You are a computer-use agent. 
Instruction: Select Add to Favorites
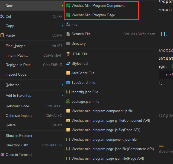click(32, 95)
